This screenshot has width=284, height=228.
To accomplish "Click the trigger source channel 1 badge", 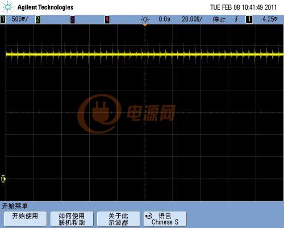I will click(x=249, y=19).
